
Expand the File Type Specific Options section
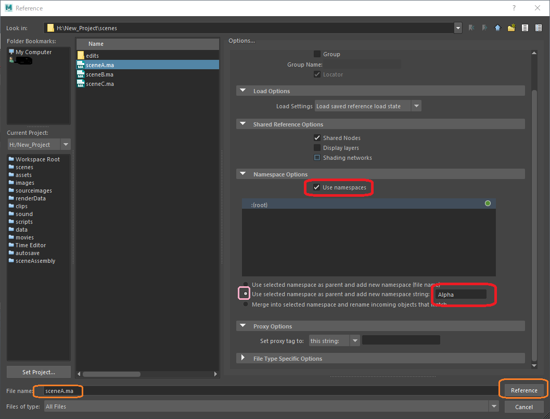(242, 358)
